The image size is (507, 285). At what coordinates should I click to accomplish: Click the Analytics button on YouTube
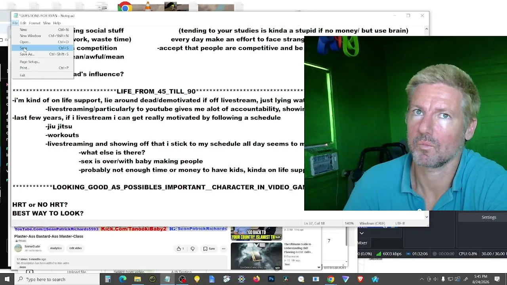pos(56,248)
